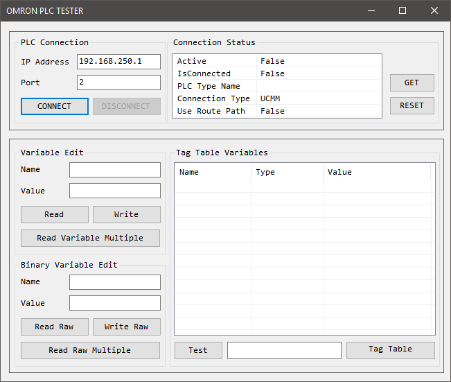Click the CONNECT button
Image resolution: width=451 pixels, height=382 pixels.
tap(54, 106)
